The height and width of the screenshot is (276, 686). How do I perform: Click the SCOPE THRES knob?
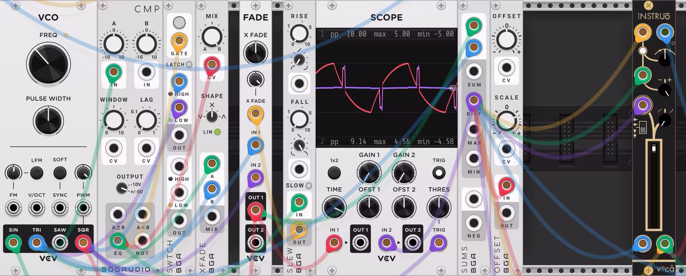(439, 208)
